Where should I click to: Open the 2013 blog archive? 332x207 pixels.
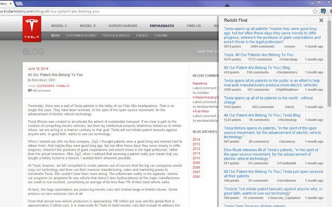point(196,144)
